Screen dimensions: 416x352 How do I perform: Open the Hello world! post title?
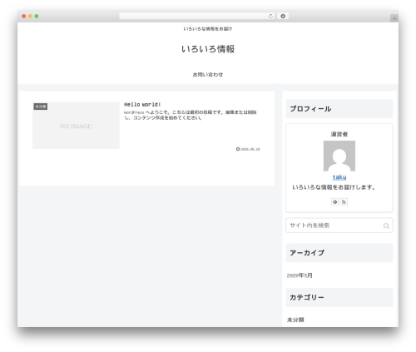pyautogui.click(x=142, y=105)
